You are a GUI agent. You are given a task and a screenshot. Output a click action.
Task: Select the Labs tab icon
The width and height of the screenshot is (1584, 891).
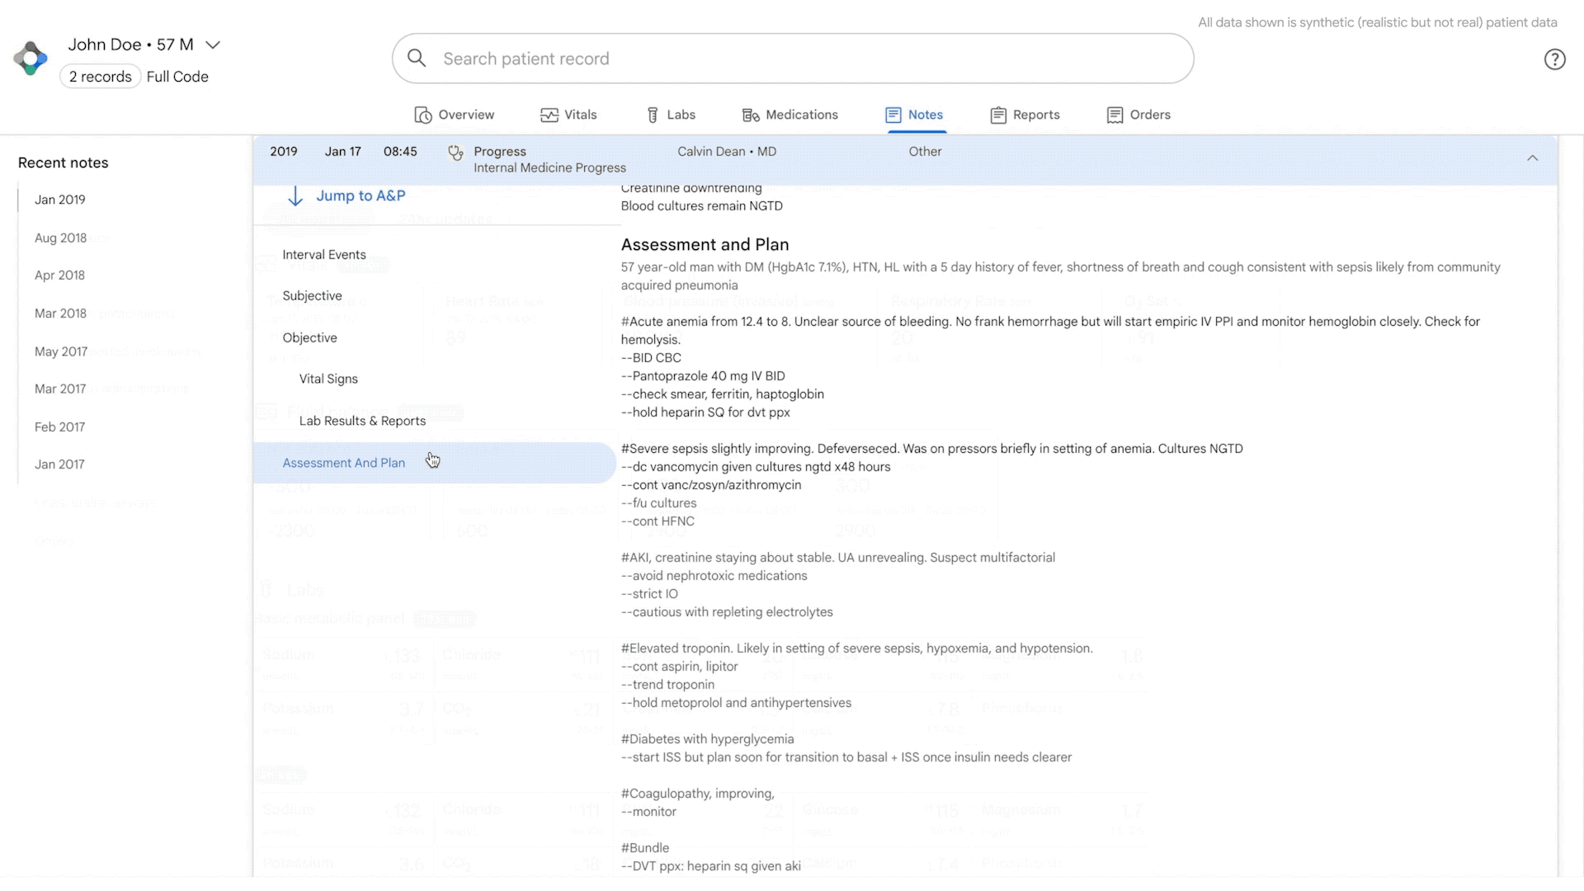click(x=653, y=114)
